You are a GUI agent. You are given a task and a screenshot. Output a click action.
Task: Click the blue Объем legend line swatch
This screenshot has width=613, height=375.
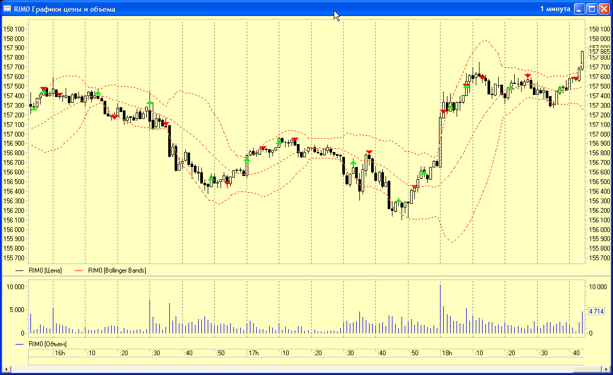tap(20, 344)
